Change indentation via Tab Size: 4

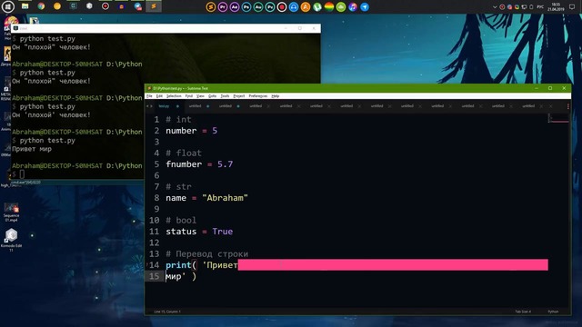[523, 312]
